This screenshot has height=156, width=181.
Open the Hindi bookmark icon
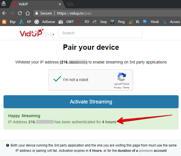145,22
